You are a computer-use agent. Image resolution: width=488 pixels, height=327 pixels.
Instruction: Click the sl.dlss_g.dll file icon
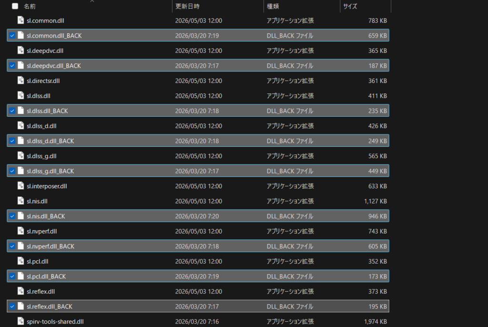click(21, 156)
